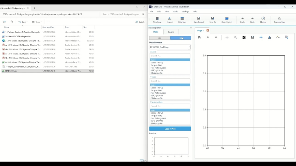Switch the plot mode toggle to 2D
The width and height of the screenshot is (296, 166).
160,38
